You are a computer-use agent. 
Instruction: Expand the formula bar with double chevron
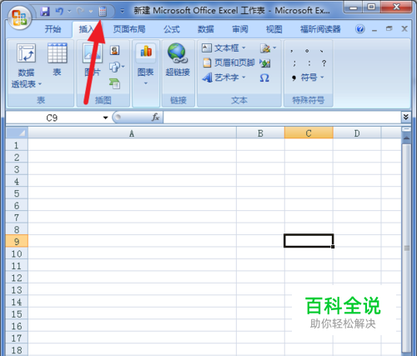(406, 118)
